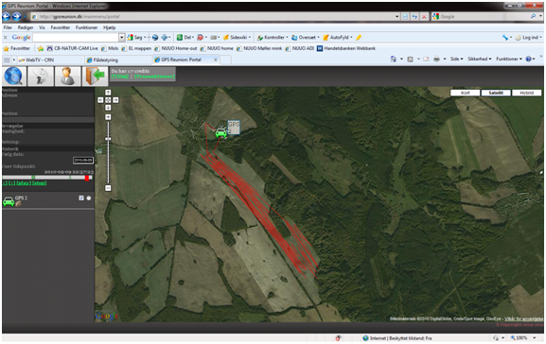Open the Google toolbar search box dropdown
Viewport: 546px width, 344px height.
[x=121, y=37]
